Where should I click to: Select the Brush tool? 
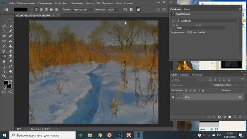[x=4, y=46]
